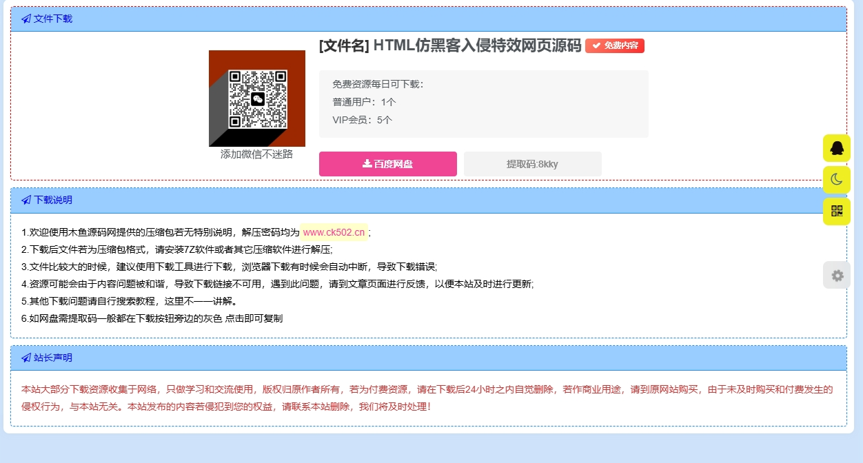Click the 免费资源每日可下载 text
Image resolution: width=863 pixels, height=463 pixels.
[x=378, y=84]
